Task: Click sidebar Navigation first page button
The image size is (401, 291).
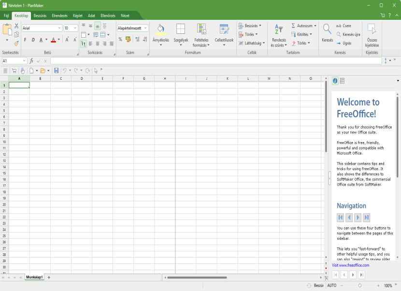Action: point(341,218)
